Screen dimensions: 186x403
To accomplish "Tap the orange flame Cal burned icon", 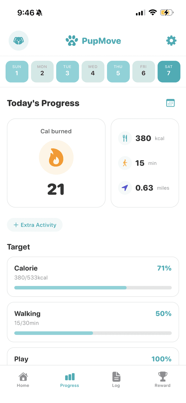I will (x=56, y=157).
